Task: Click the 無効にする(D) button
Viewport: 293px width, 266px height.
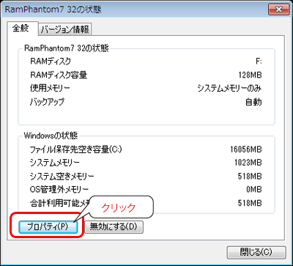Action: pyautogui.click(x=114, y=227)
